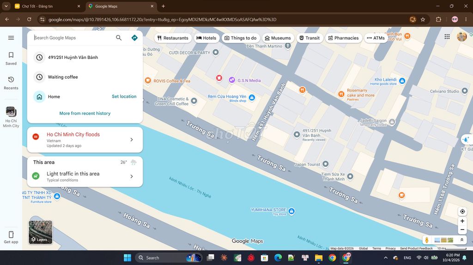Viewport: 473px width, 265px height.
Task: Click the JadeBi Saigon pin
Action: tap(392, 122)
